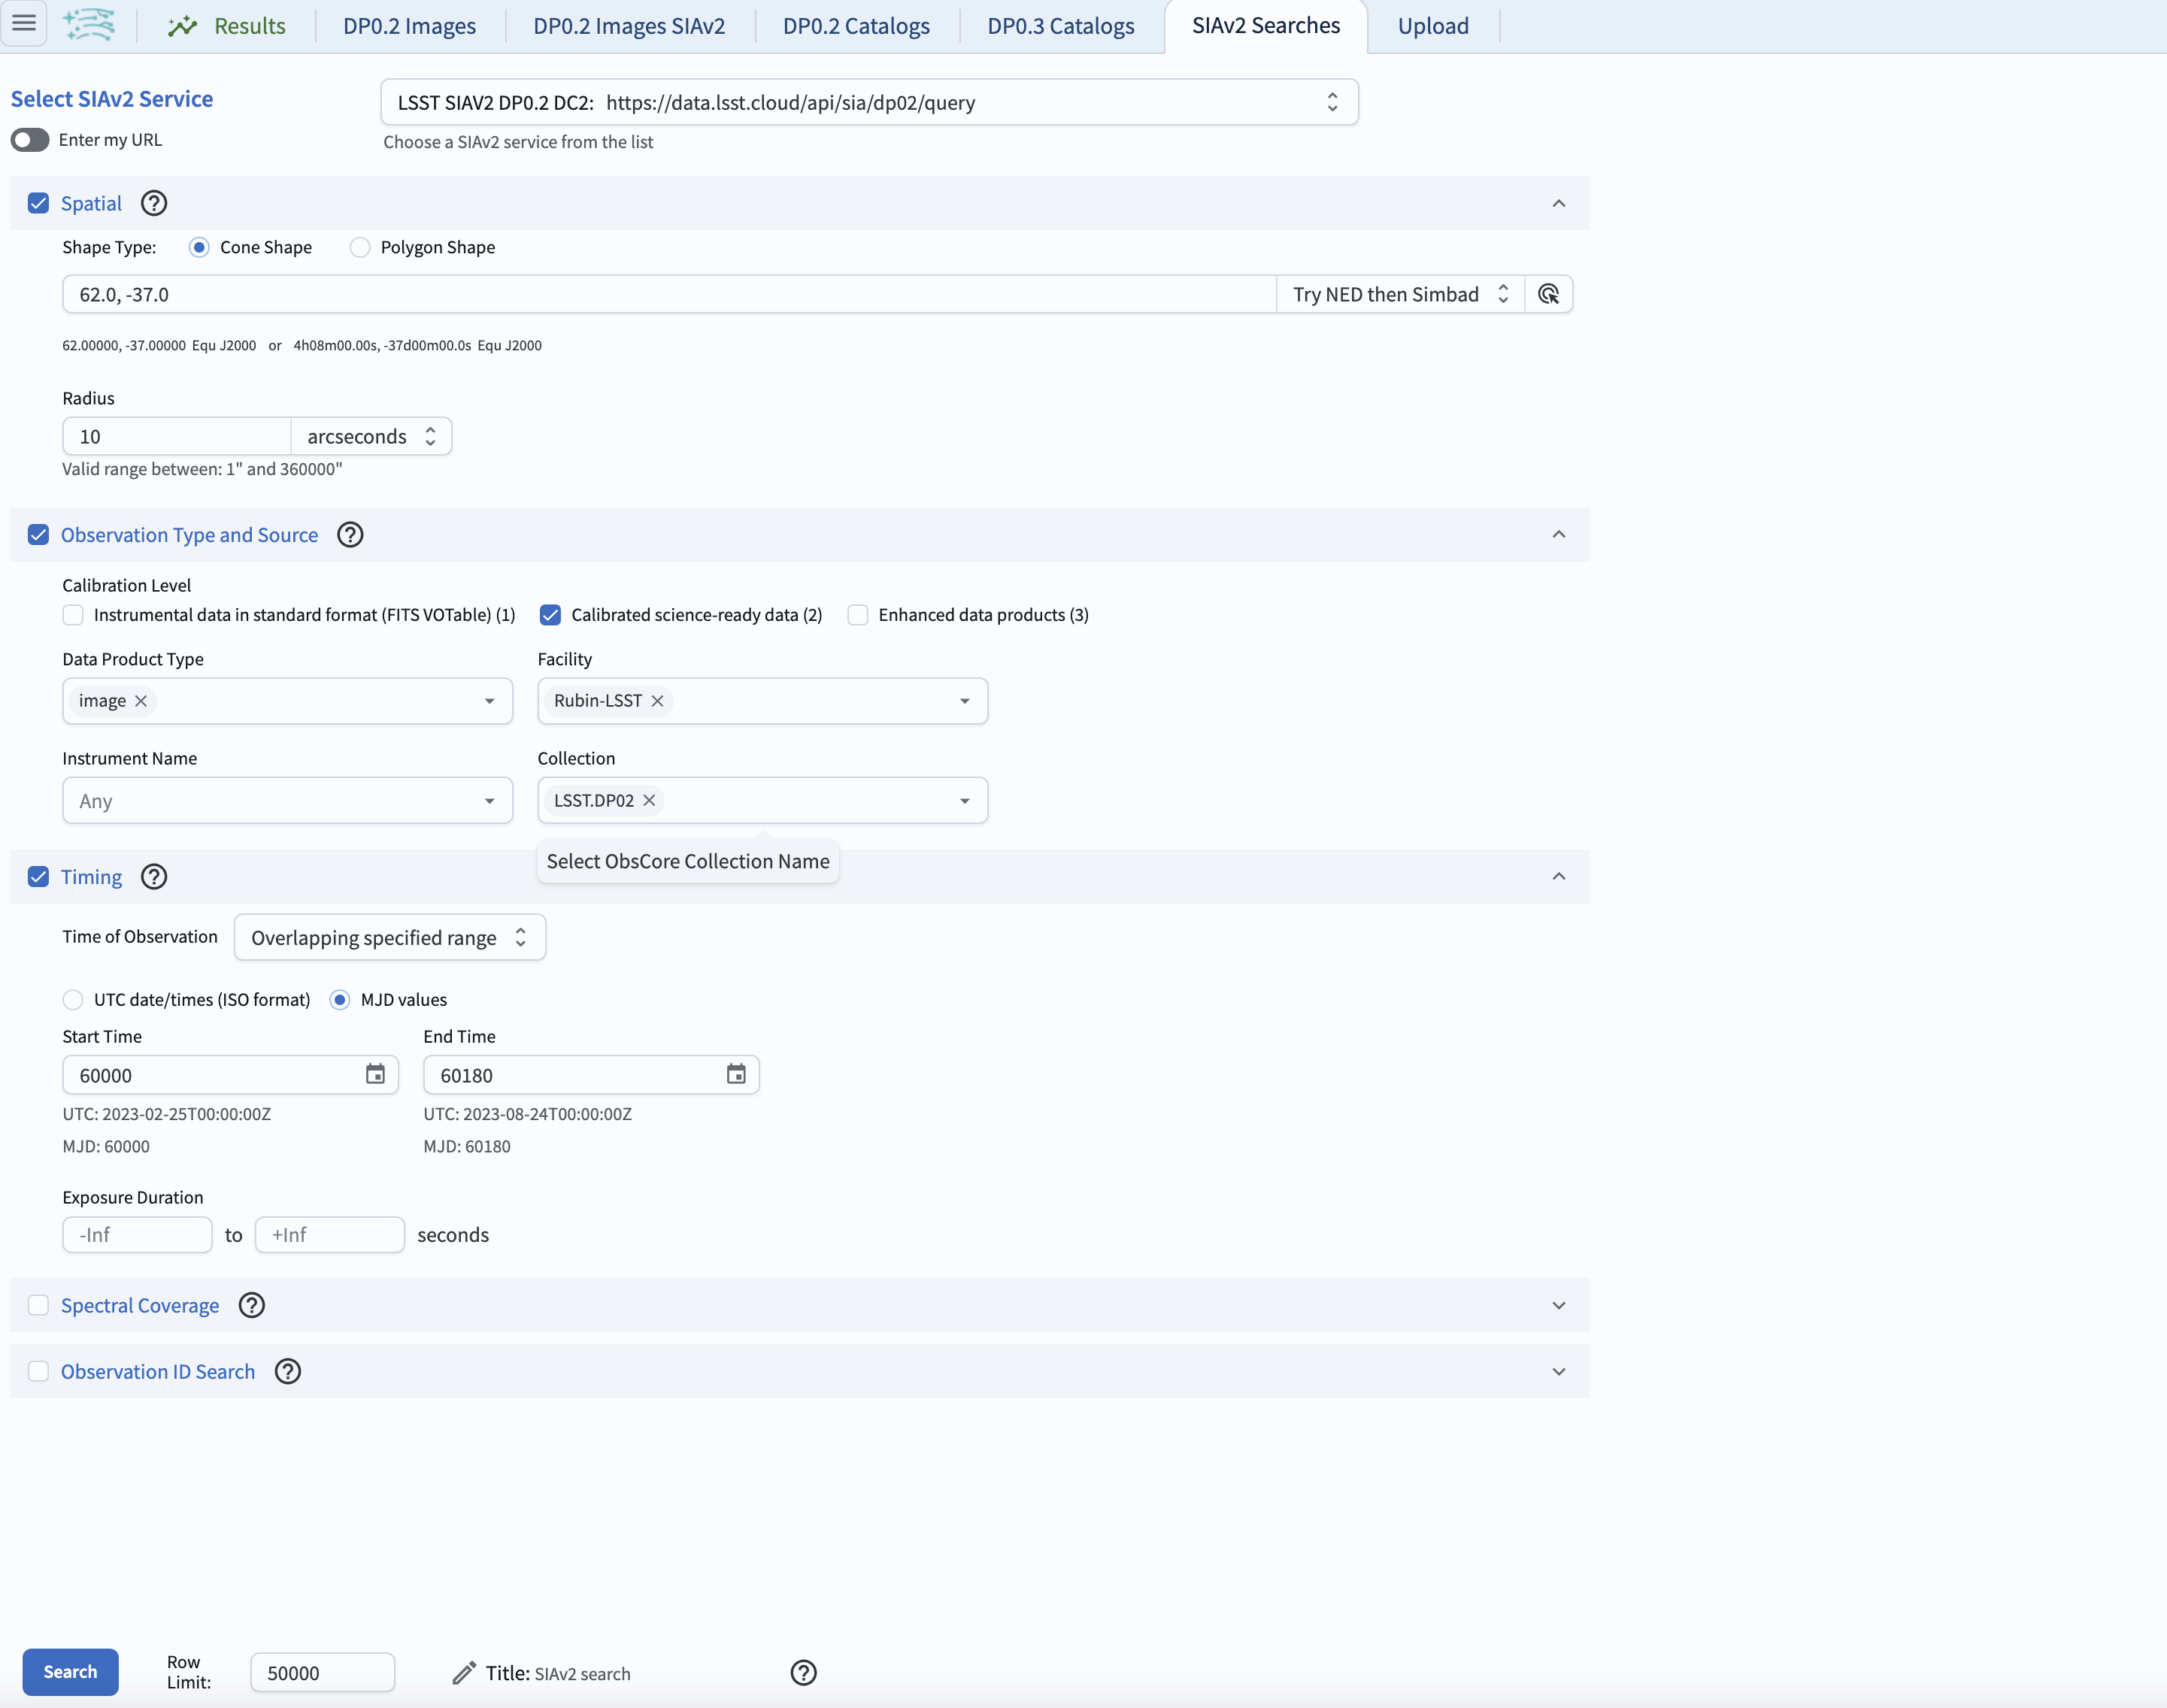Open the Upload tab
This screenshot has height=1708, width=2167.
1433,25
